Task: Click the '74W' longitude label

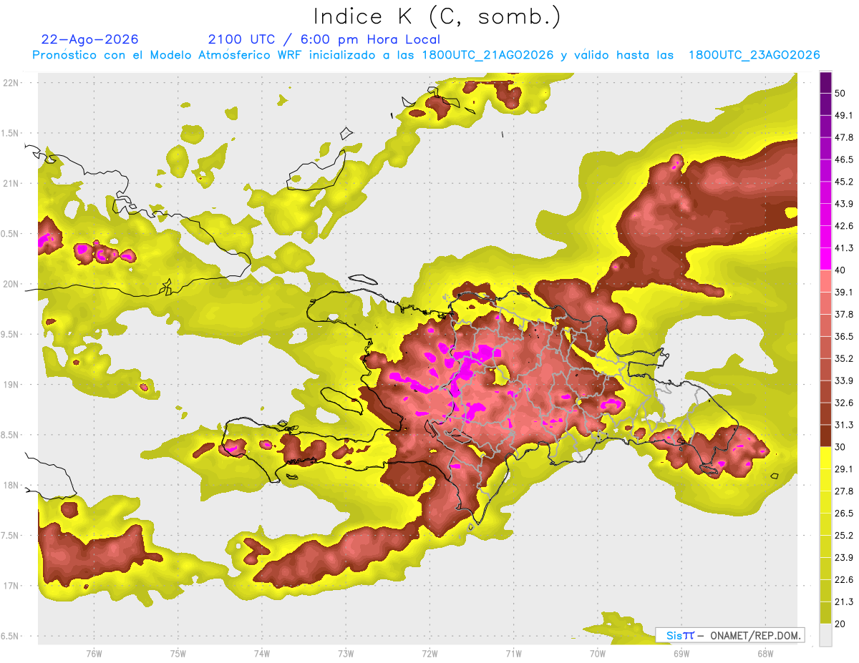Action: pyautogui.click(x=261, y=654)
